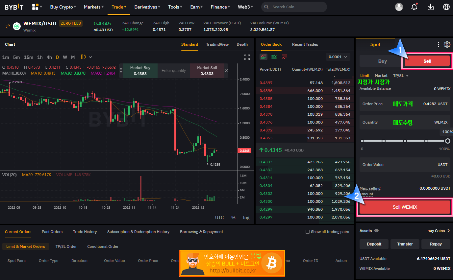
Task: Select the Conditional Order sub-tab
Action: [x=103, y=246]
